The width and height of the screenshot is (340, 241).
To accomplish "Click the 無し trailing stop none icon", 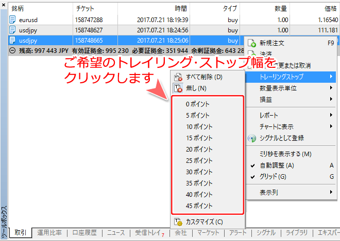I will point(178,88).
